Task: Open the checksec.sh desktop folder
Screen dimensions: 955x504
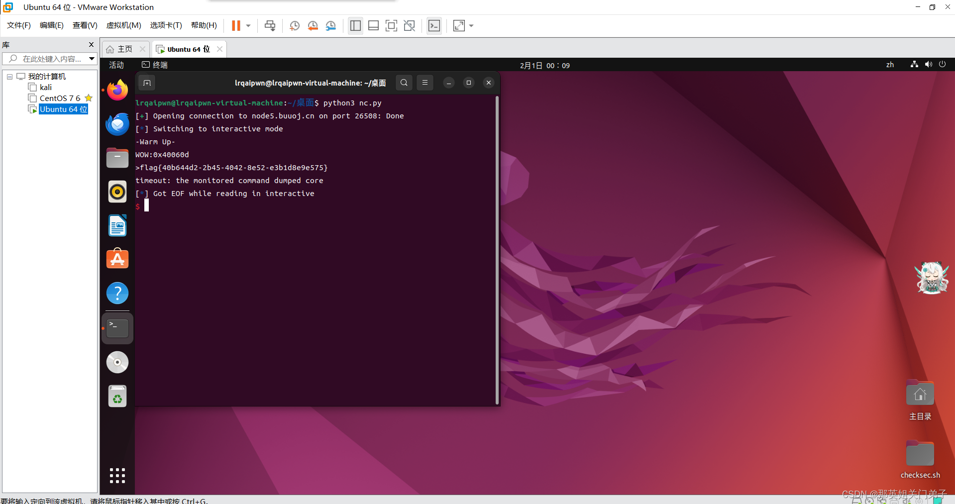Action: tap(920, 460)
